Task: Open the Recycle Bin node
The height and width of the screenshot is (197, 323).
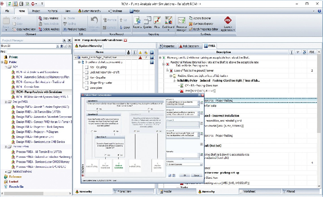Action: (x=16, y=187)
